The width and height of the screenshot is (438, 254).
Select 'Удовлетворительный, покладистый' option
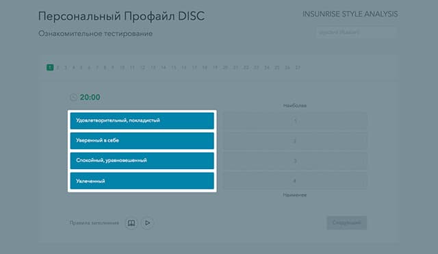[142, 120]
